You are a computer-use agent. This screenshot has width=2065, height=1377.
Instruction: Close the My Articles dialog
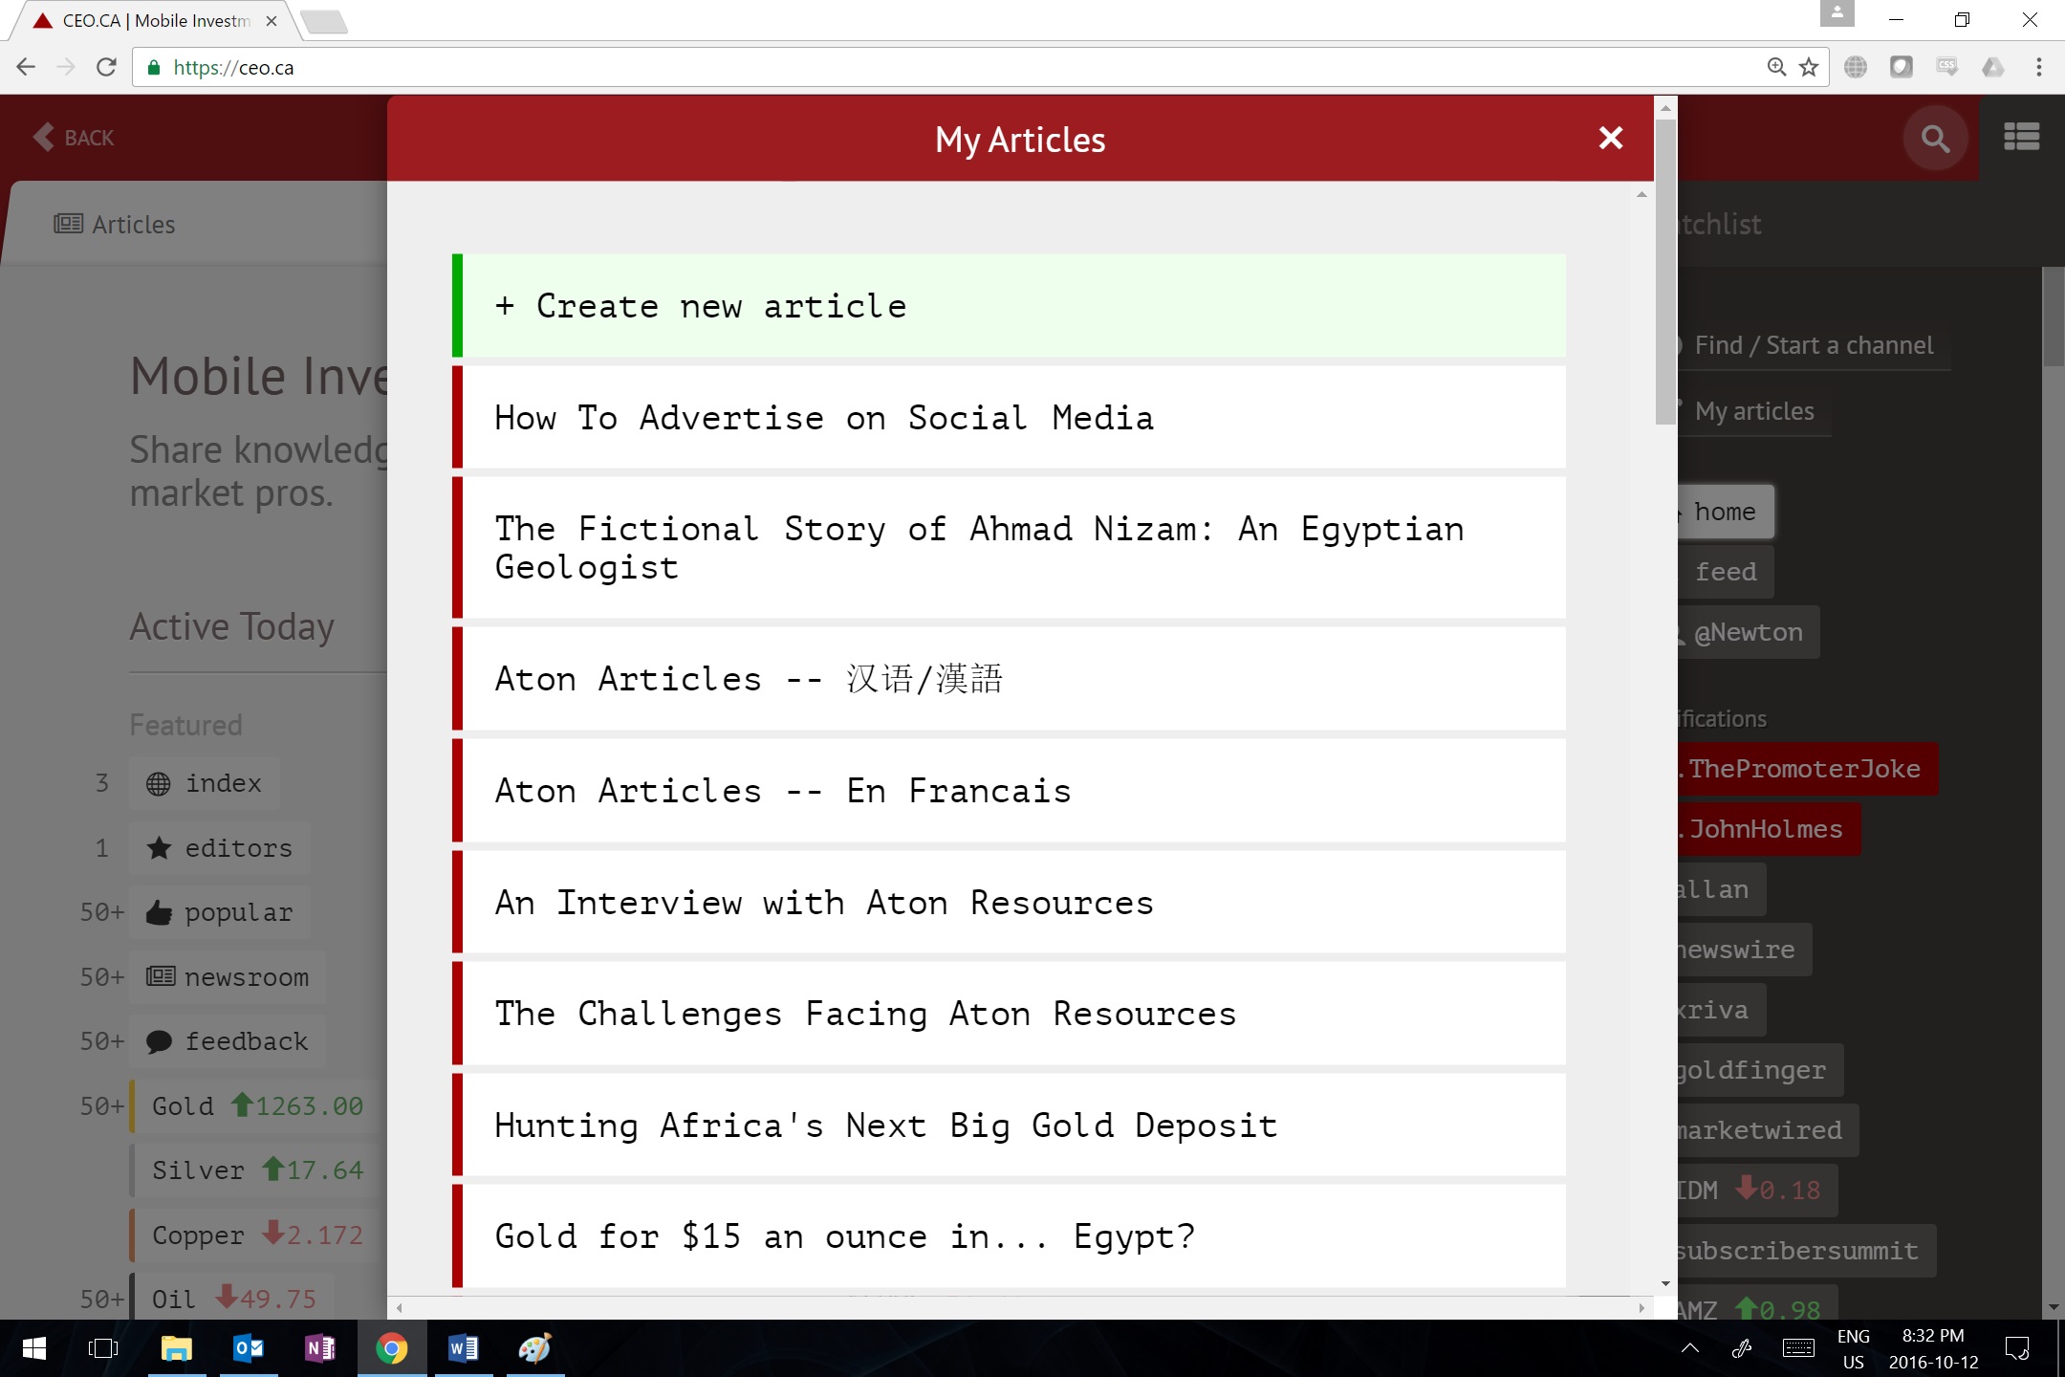[1611, 139]
